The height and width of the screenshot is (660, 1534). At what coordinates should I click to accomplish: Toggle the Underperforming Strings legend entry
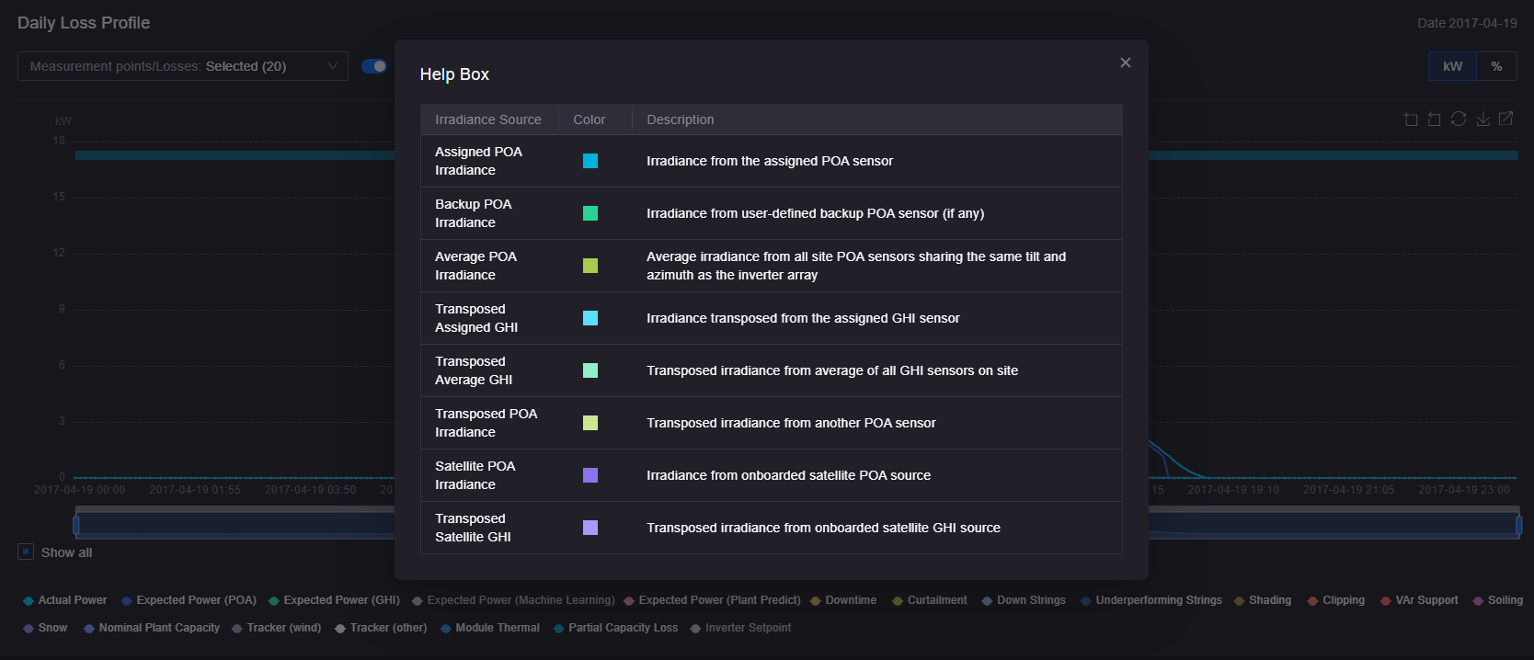1151,600
